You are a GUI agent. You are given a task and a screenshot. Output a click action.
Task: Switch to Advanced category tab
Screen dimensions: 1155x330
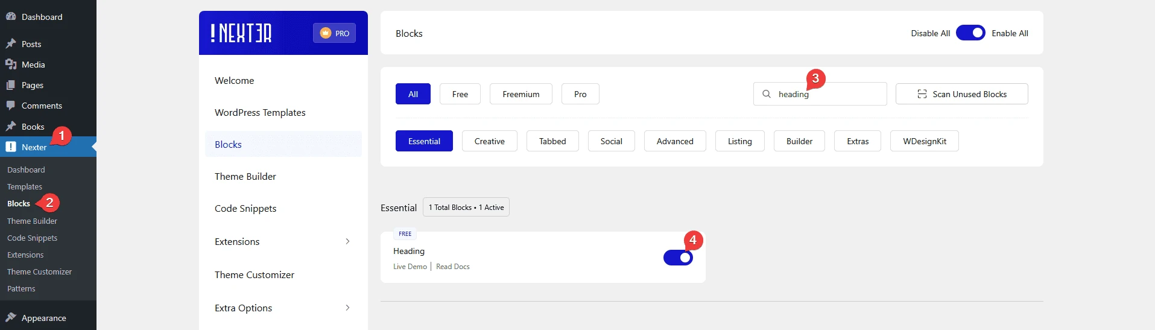point(675,141)
